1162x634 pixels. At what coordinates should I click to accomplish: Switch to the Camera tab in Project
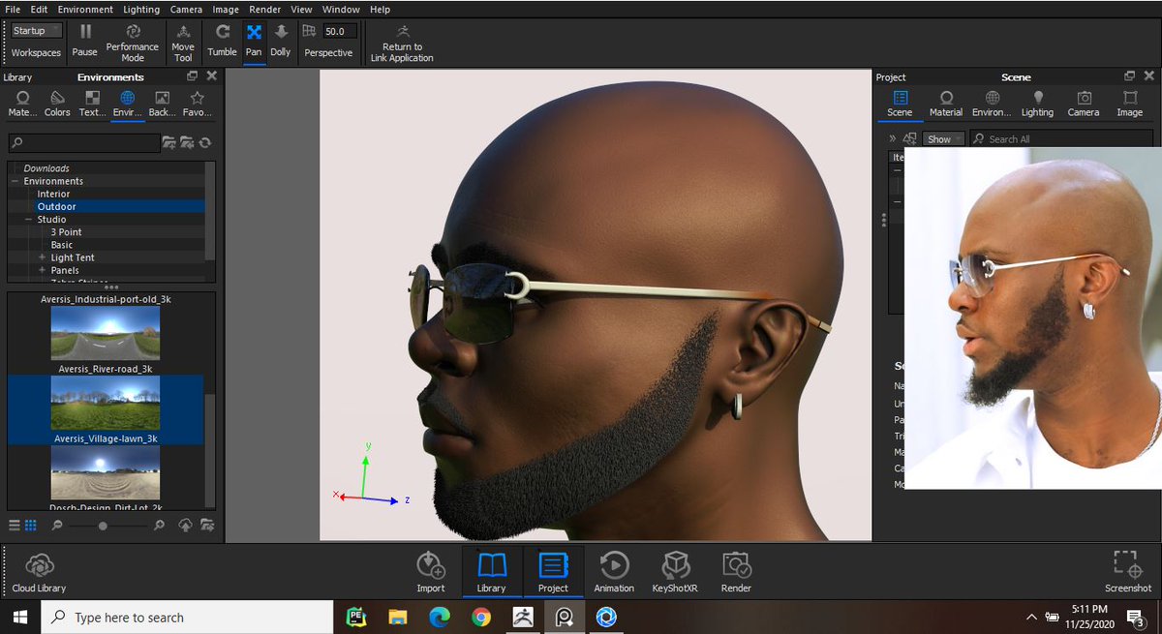pyautogui.click(x=1084, y=104)
